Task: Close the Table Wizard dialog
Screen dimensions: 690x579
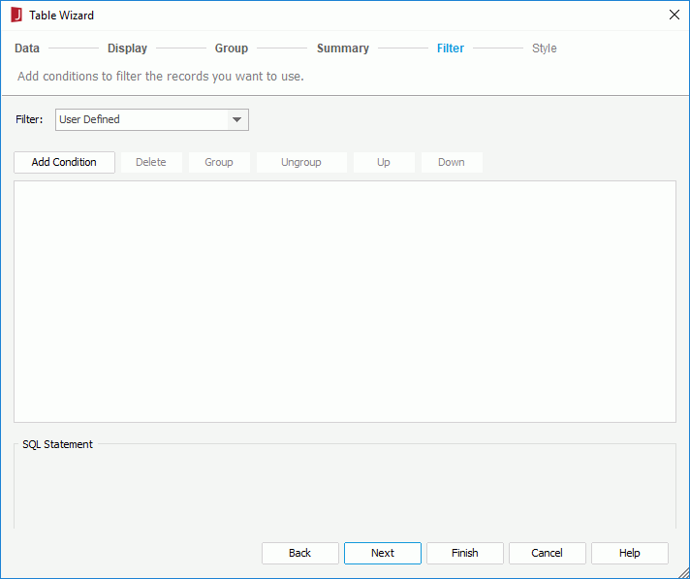Action: (x=674, y=15)
